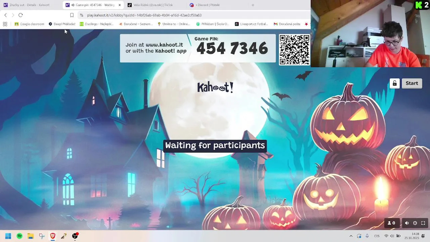The width and height of the screenshot is (430, 242).
Task: Open Livesport.cz Fotbal bookmark
Action: point(252,24)
